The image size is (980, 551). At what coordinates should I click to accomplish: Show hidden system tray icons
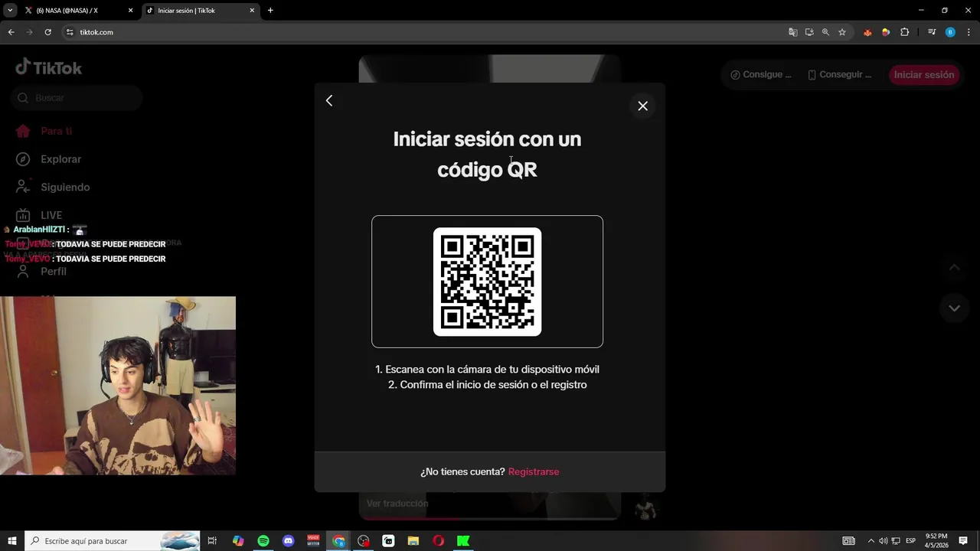(871, 541)
